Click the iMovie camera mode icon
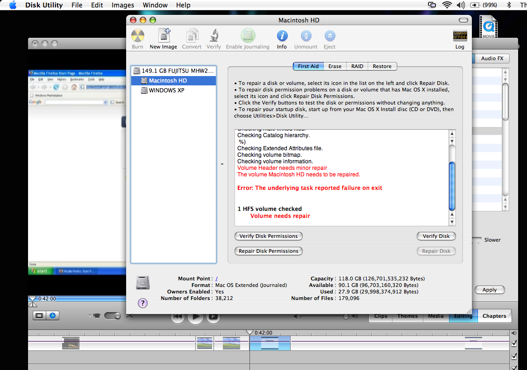This screenshot has height=370, width=527. coord(97,315)
